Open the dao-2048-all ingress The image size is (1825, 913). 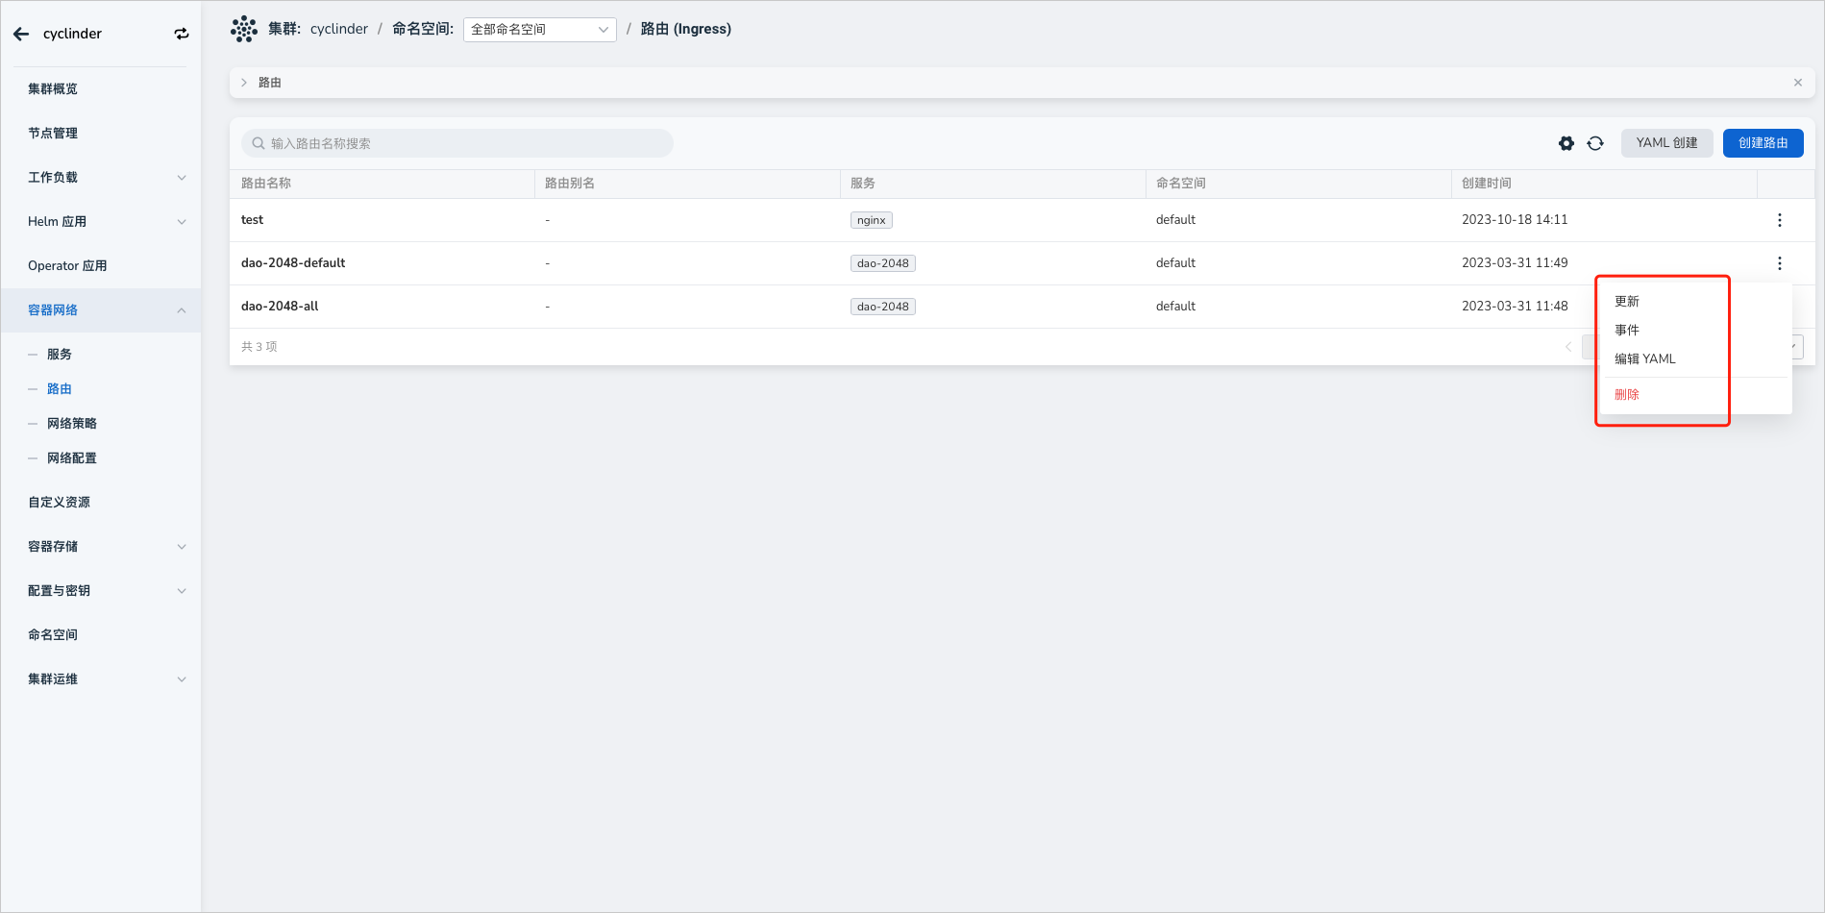[280, 307]
